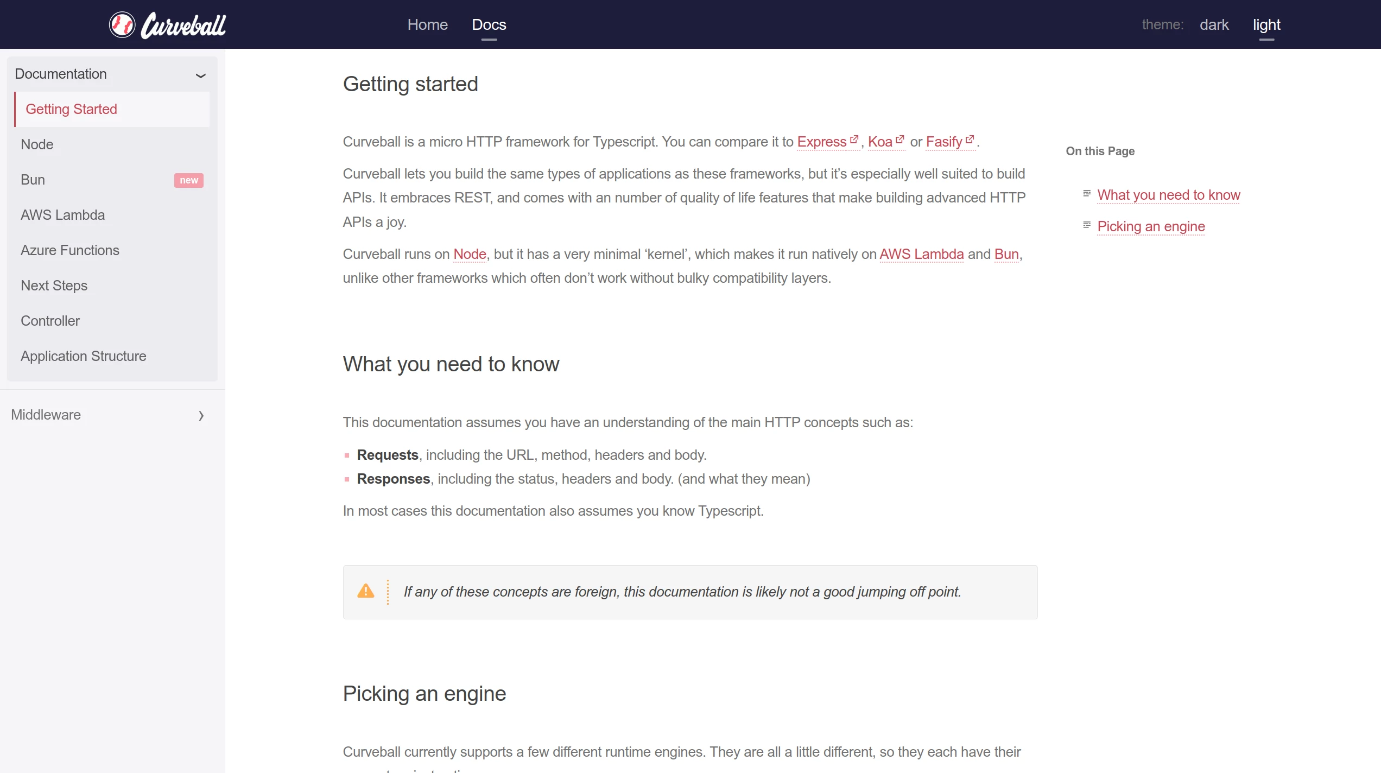Jump to 'What you need to know' from On this Page
This screenshot has height=773, width=1381.
[x=1169, y=195]
